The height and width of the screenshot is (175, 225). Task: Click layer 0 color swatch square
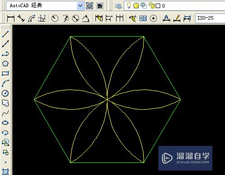tap(158, 6)
